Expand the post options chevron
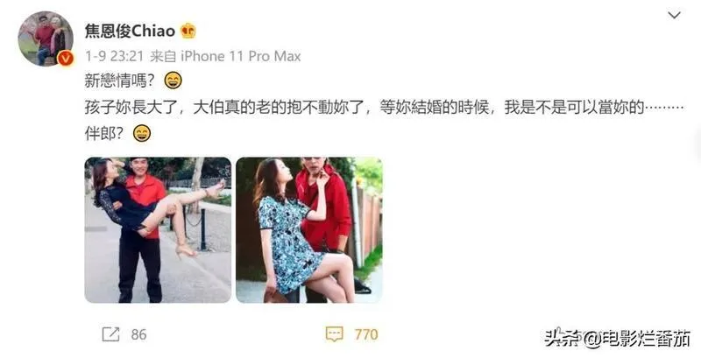701x358 pixels. pyautogui.click(x=674, y=15)
